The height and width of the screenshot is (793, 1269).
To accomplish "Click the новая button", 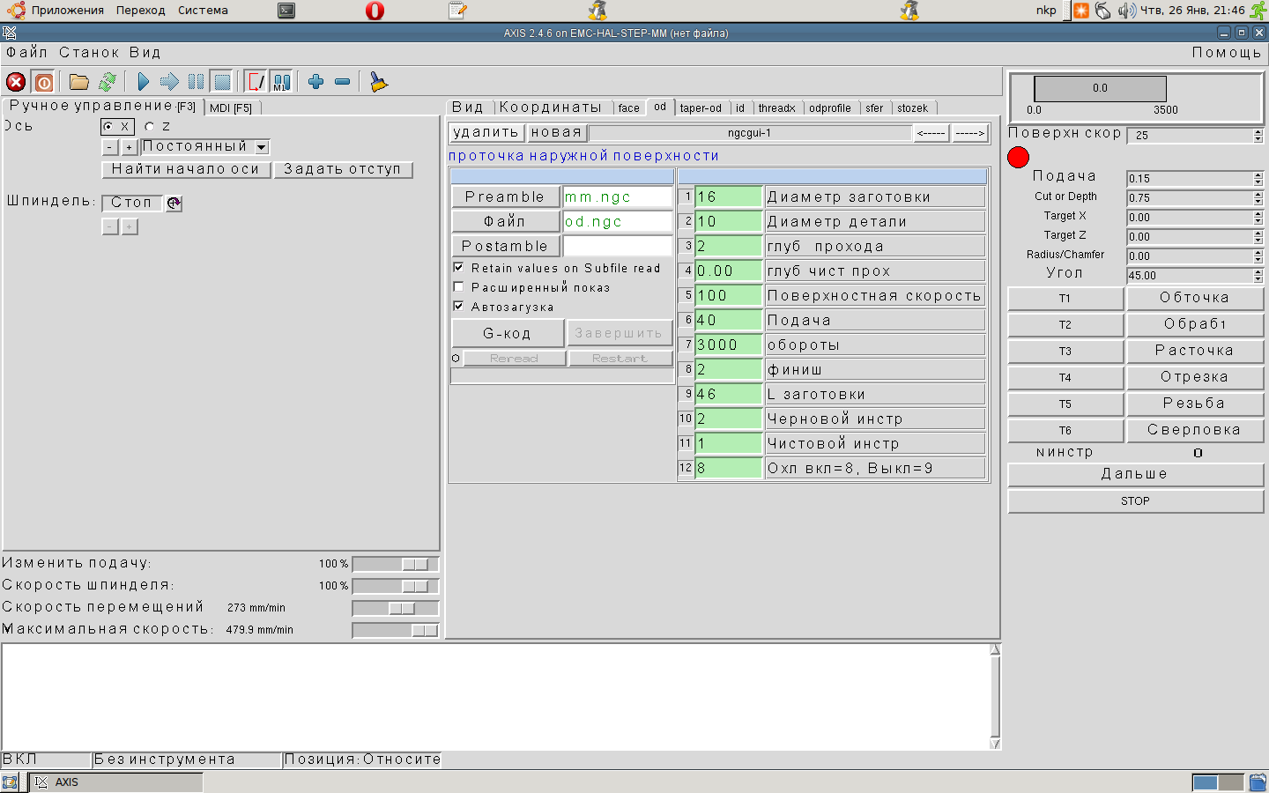I will [x=557, y=132].
